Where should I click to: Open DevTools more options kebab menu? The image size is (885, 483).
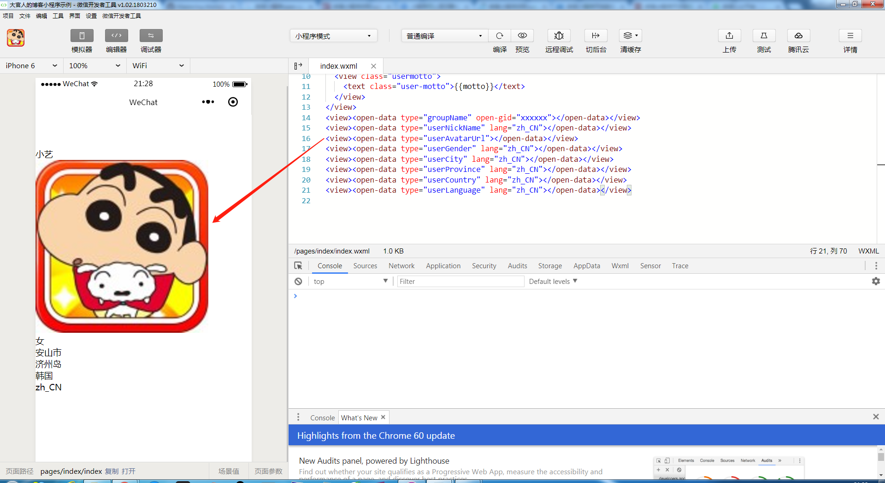(x=876, y=266)
